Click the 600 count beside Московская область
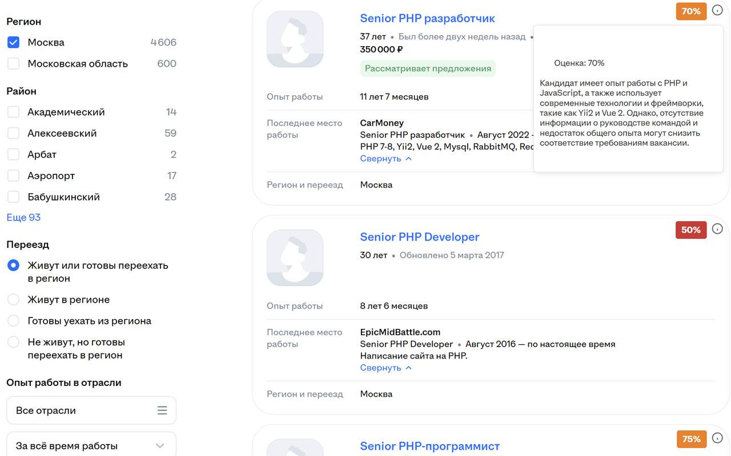Screen dimensions: 731x456 coord(167,63)
